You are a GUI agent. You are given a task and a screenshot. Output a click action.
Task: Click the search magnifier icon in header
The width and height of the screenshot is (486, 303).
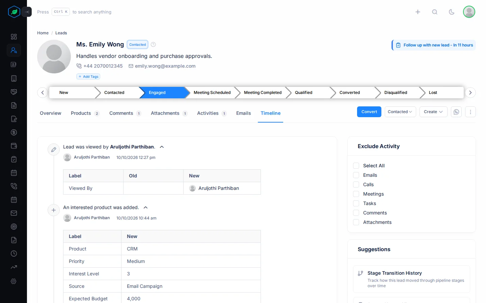click(435, 12)
